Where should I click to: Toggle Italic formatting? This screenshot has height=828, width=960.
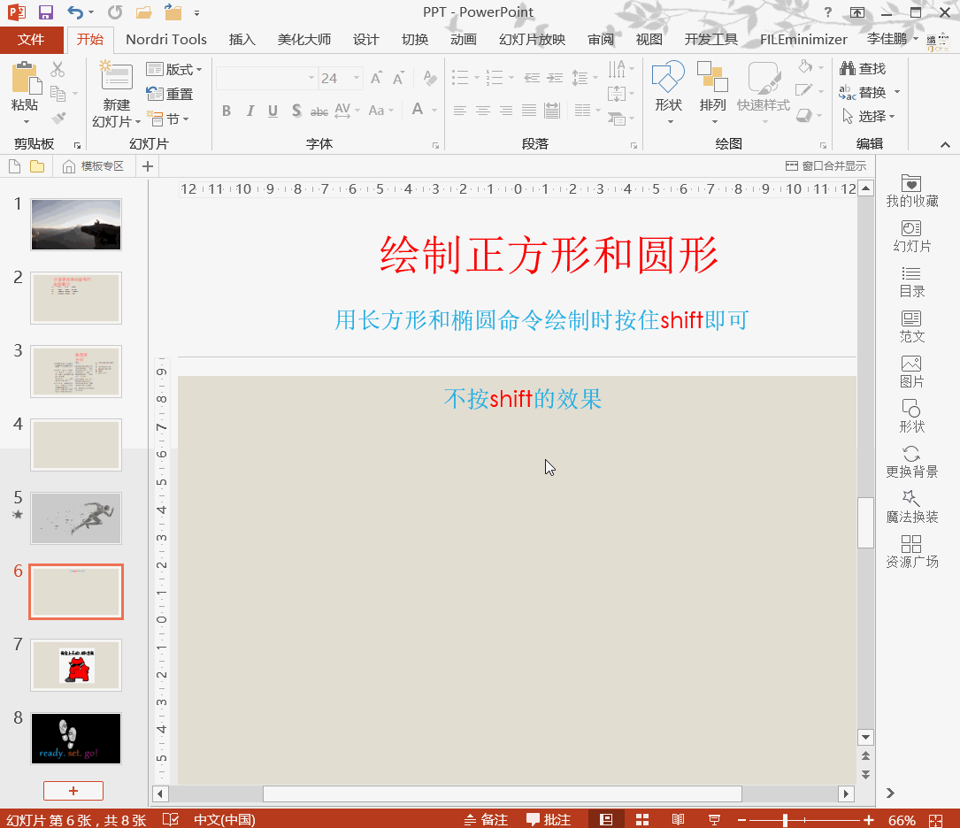(250, 111)
